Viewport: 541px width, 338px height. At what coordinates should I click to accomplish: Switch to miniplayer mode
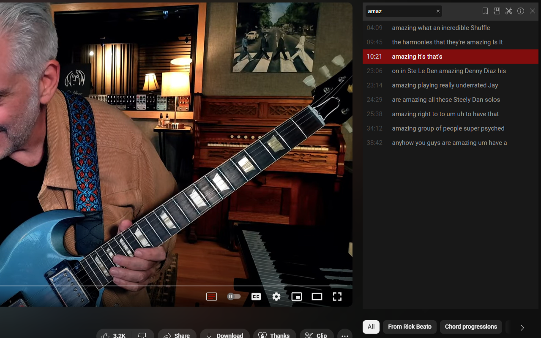pos(297,297)
